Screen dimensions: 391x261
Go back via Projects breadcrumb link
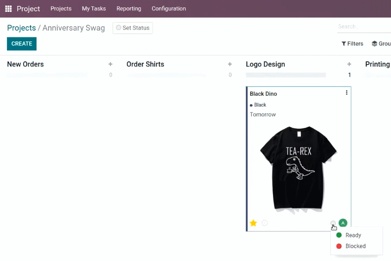pyautogui.click(x=21, y=28)
